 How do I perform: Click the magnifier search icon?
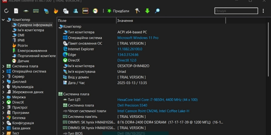pos(157,11)
